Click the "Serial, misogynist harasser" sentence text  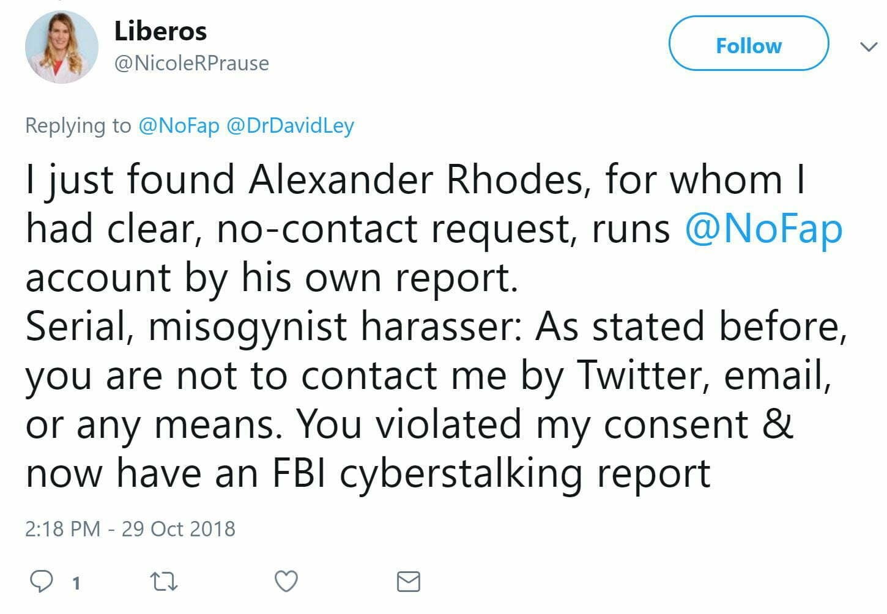[x=273, y=327]
